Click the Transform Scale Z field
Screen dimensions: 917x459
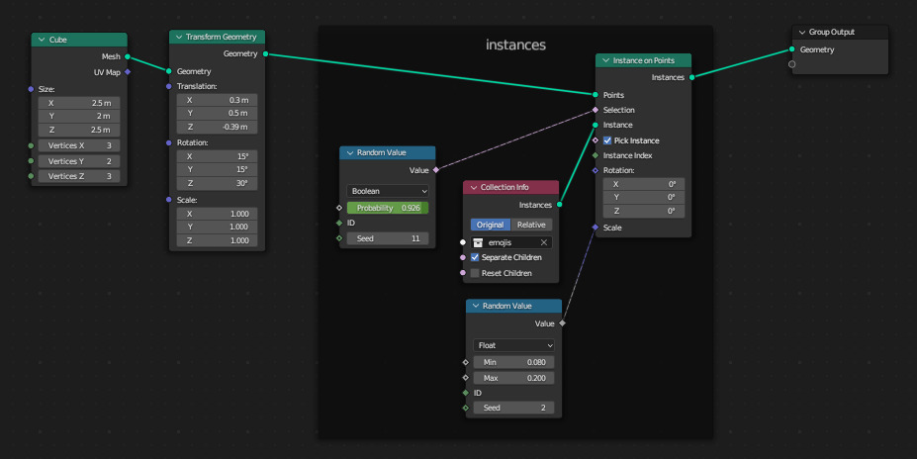tap(217, 240)
